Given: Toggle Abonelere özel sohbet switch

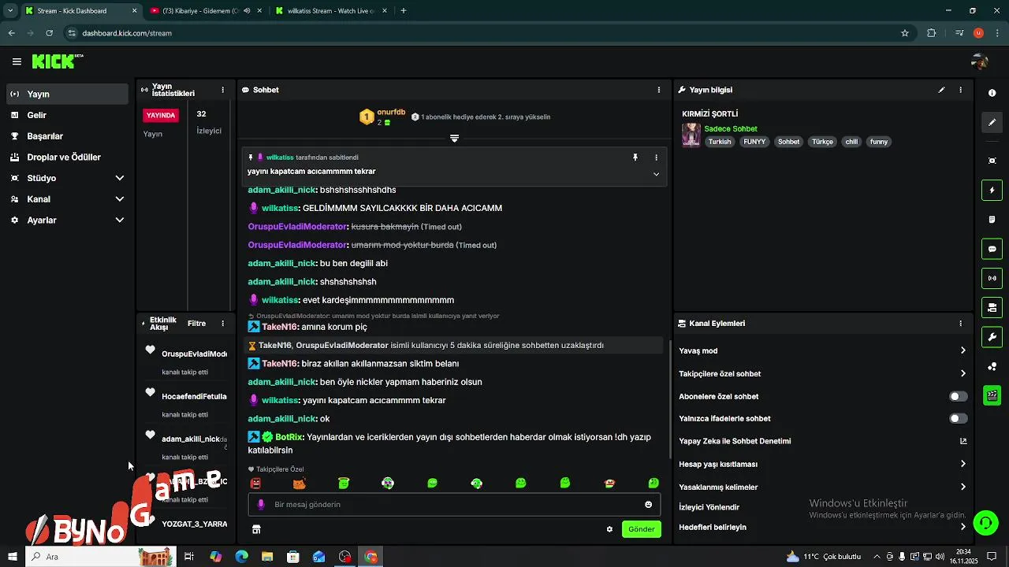Looking at the screenshot, I should tap(958, 396).
